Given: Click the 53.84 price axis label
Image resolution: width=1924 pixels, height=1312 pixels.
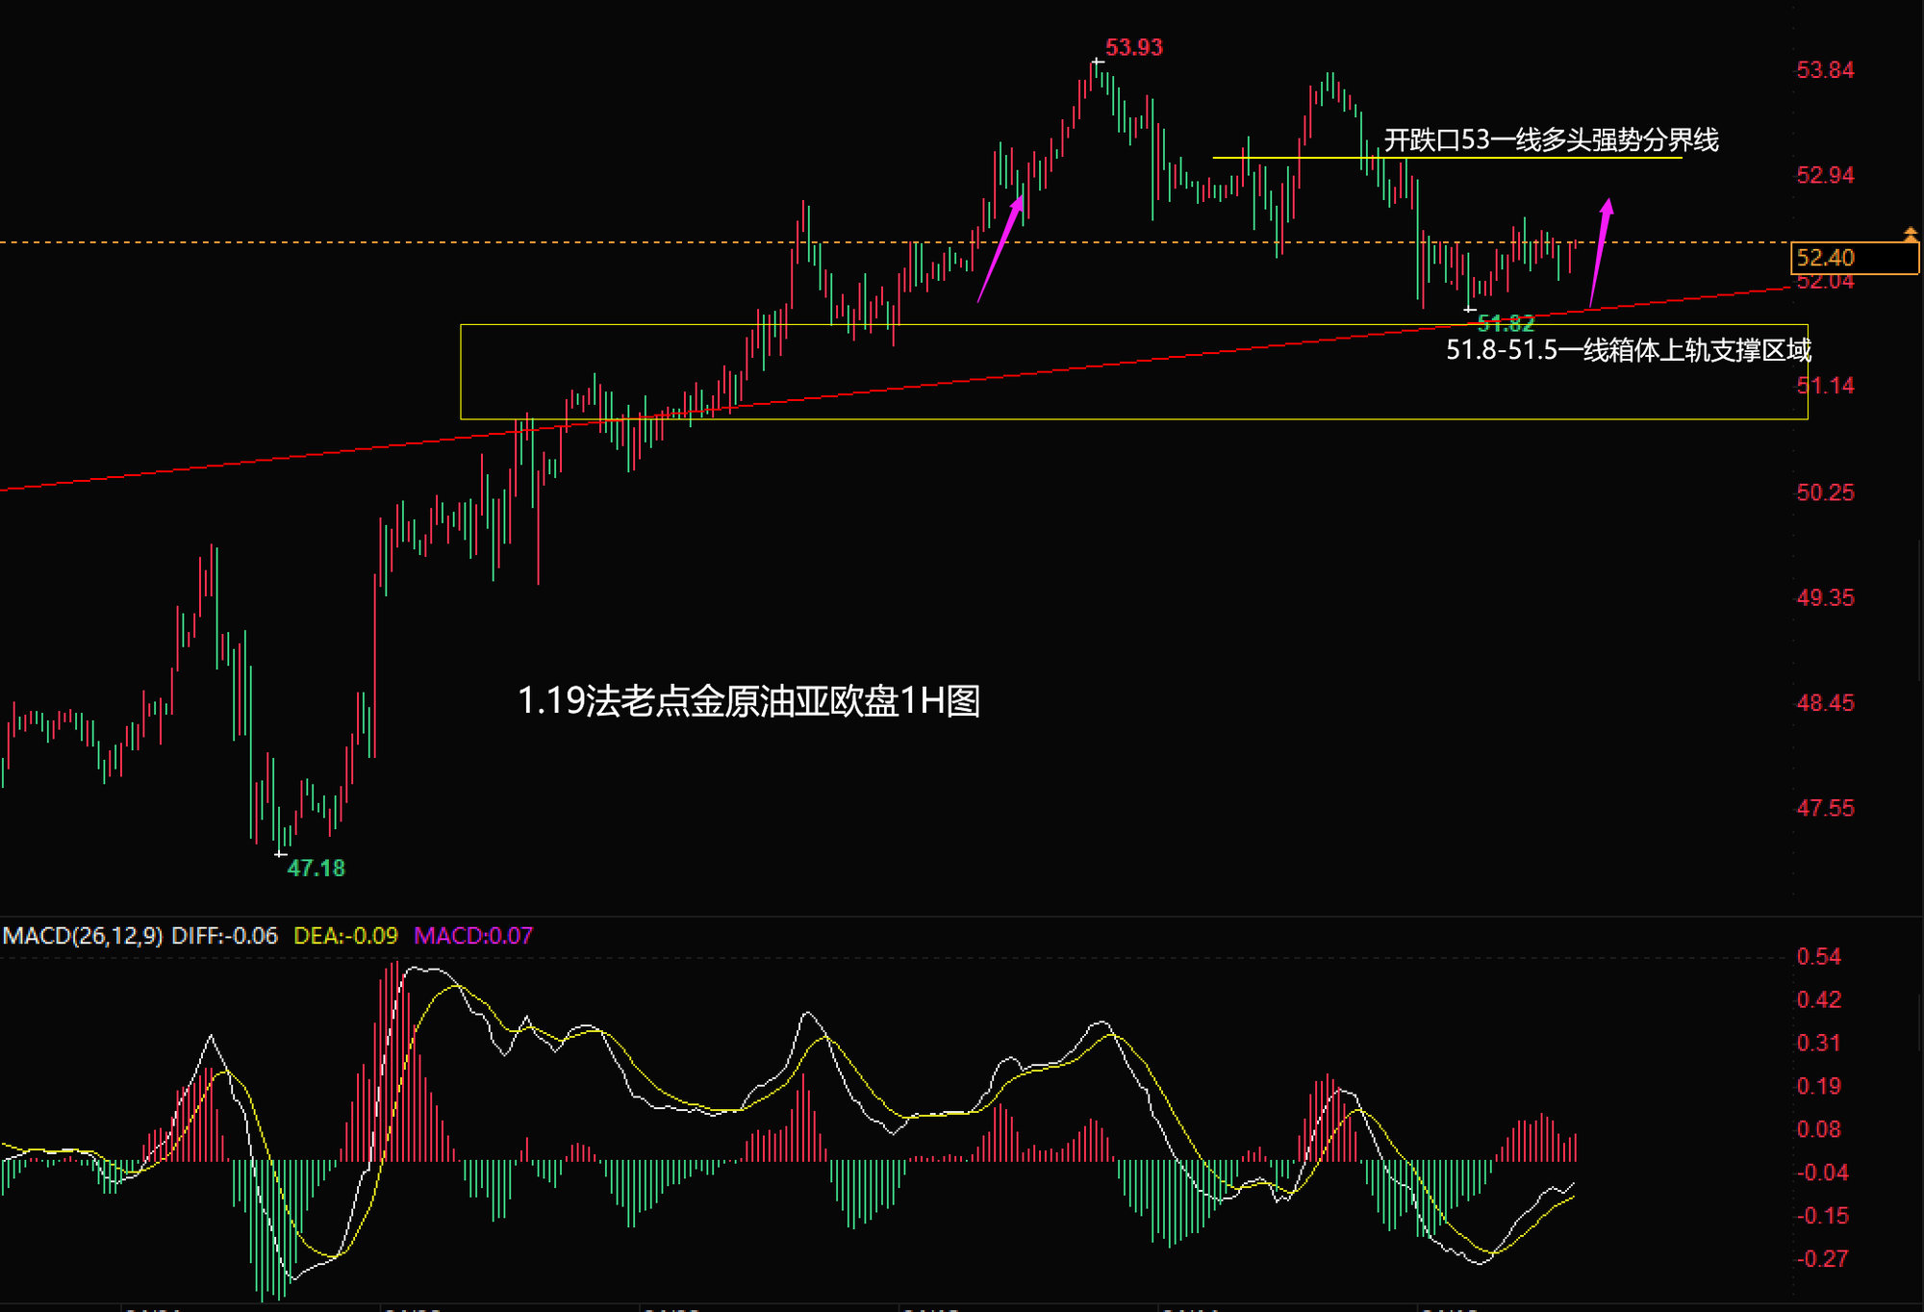Looking at the screenshot, I should pyautogui.click(x=1825, y=70).
